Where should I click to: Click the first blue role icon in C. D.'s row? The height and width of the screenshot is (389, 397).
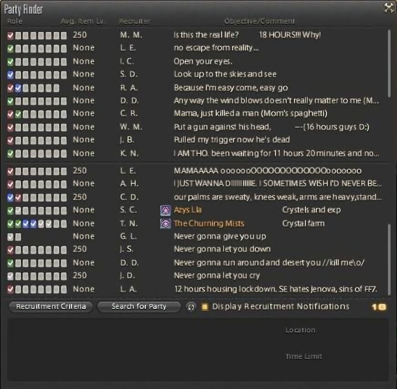click(10, 197)
